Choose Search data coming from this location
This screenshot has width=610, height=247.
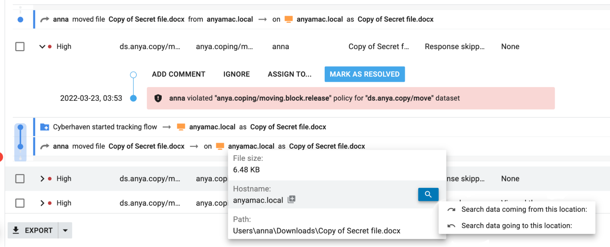524,209
